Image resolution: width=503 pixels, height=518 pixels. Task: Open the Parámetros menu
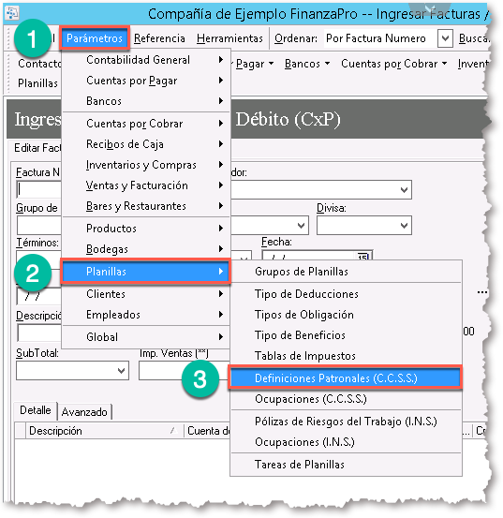[x=94, y=38]
